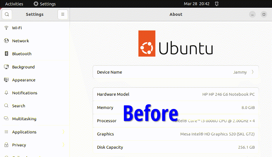Viewport: 272px width, 157px height.
Task: Maximize the Settings window
Action: 264,14
